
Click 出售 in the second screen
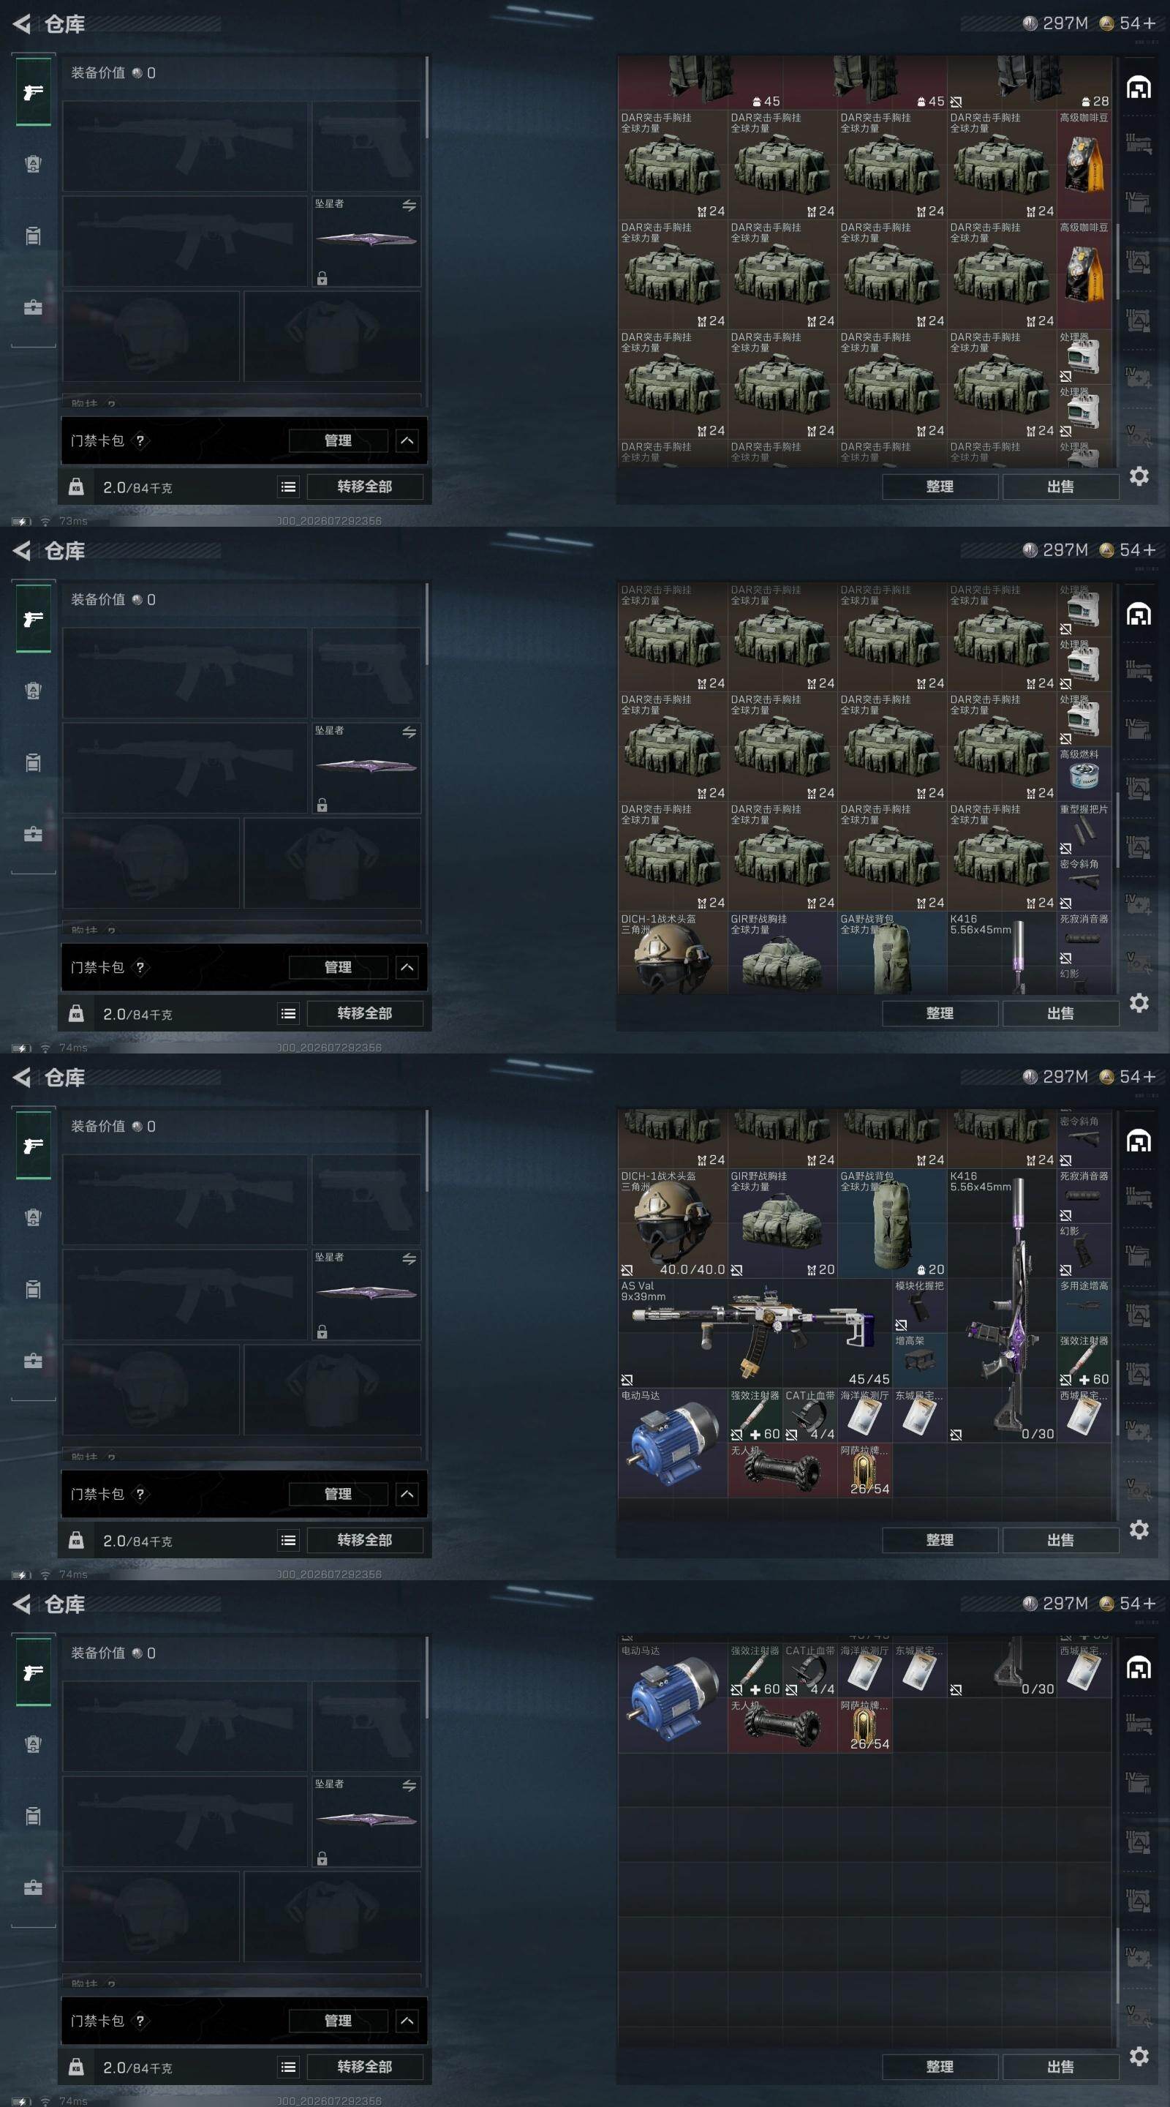click(1060, 1013)
